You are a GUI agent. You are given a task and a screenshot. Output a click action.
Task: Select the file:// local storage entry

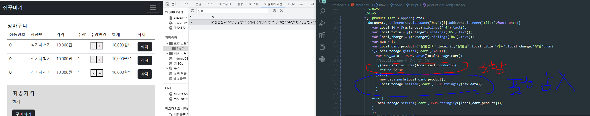(x=178, y=48)
